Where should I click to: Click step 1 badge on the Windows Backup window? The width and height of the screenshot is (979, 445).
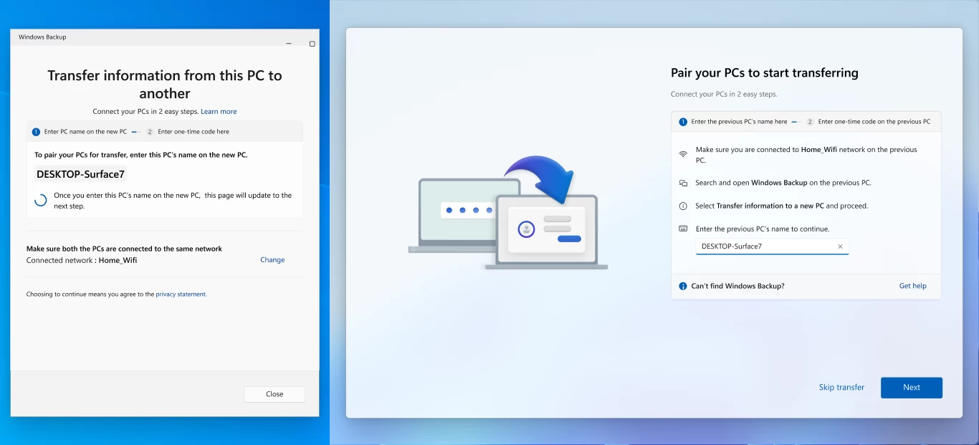[x=35, y=131]
